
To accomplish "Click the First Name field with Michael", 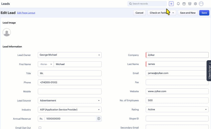I will coord(77,64).
